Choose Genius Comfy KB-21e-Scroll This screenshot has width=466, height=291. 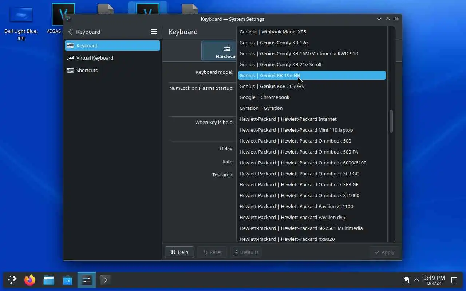click(x=312, y=64)
